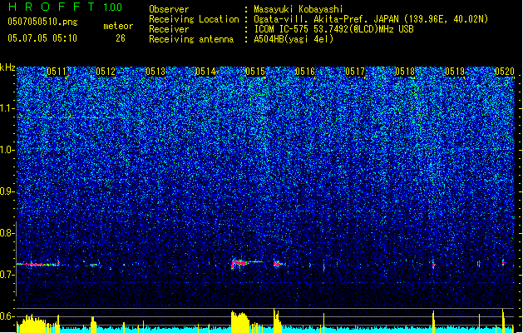
Task: Click the strong red echo at 0515
Action: click(240, 264)
